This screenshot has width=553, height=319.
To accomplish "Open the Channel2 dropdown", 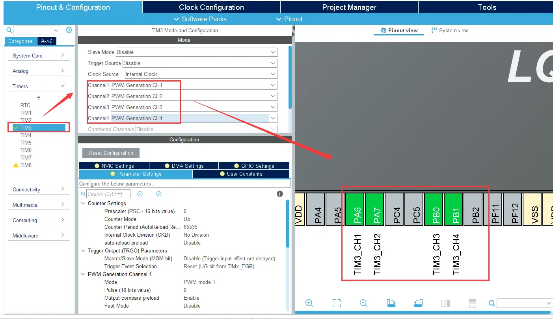I will [273, 96].
